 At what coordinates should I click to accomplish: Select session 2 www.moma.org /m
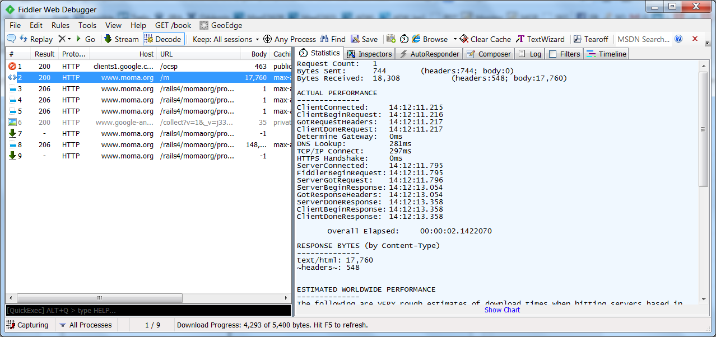click(x=148, y=77)
